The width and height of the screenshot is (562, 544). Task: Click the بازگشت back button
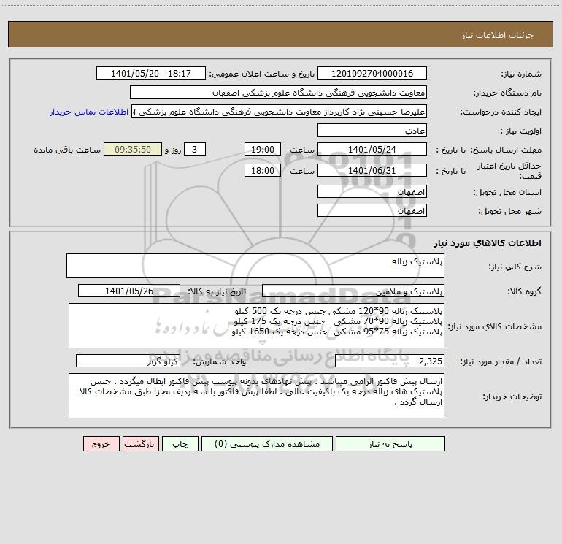click(x=140, y=444)
